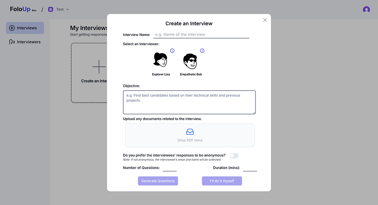Viewport: 378px width, 205px height.
Task: Click the FoloUp logo
Action: (x=23, y=9)
